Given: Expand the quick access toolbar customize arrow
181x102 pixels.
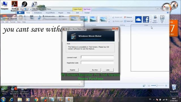Looking at the screenshot, I should 31,9.
